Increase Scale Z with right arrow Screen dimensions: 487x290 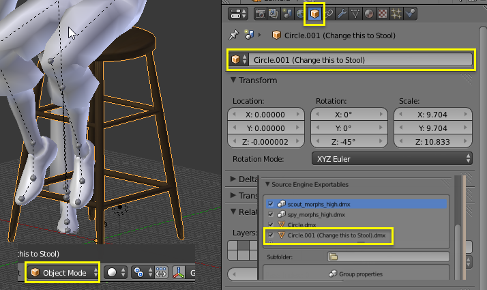pyautogui.click(x=466, y=141)
